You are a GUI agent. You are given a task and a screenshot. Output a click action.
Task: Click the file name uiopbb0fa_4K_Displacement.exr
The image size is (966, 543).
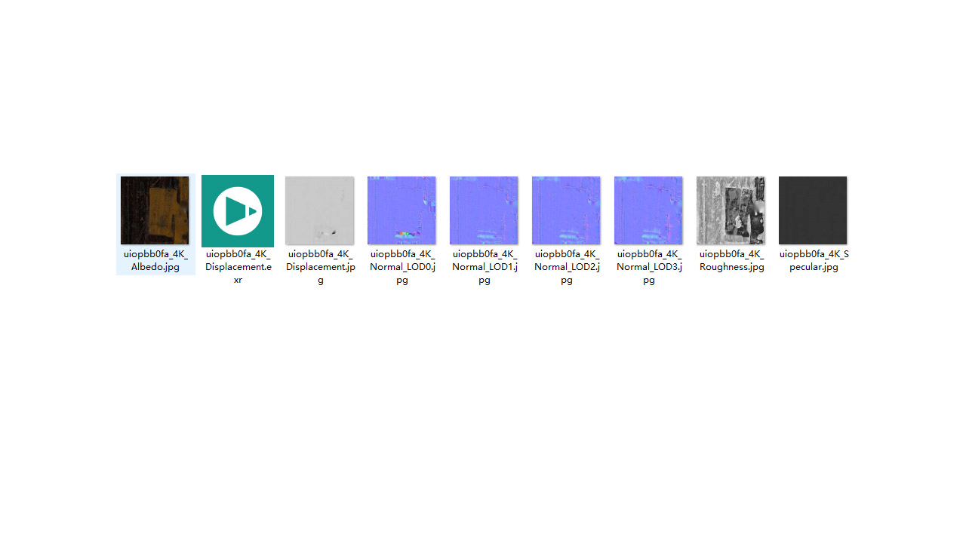[238, 267]
